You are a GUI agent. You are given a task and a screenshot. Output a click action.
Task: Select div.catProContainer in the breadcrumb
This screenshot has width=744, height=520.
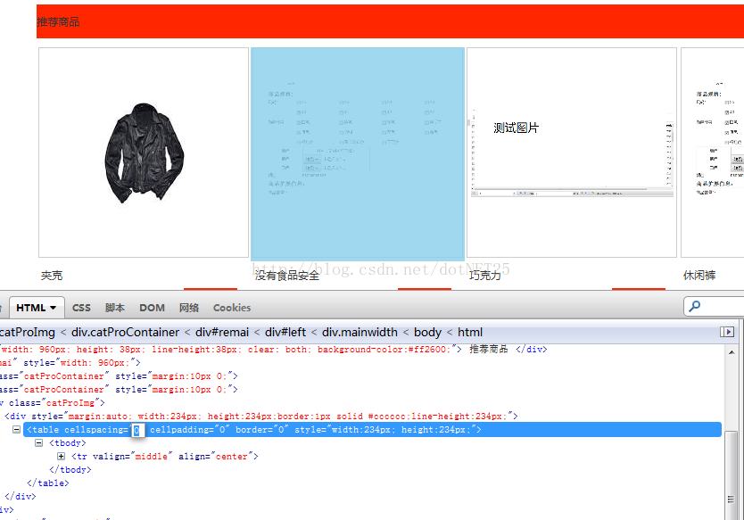pos(125,332)
